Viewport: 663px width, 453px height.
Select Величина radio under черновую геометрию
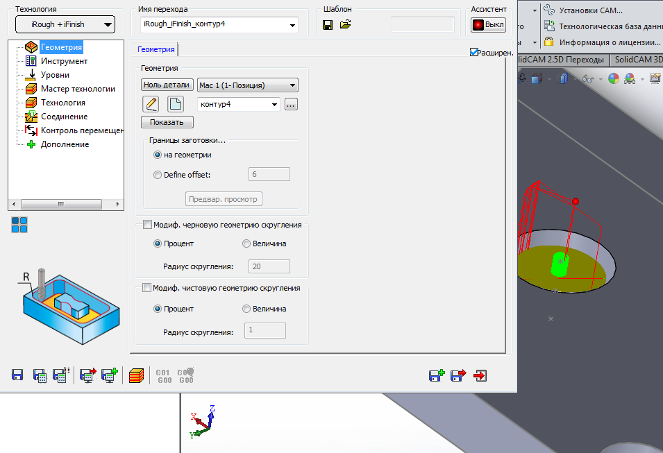(246, 243)
